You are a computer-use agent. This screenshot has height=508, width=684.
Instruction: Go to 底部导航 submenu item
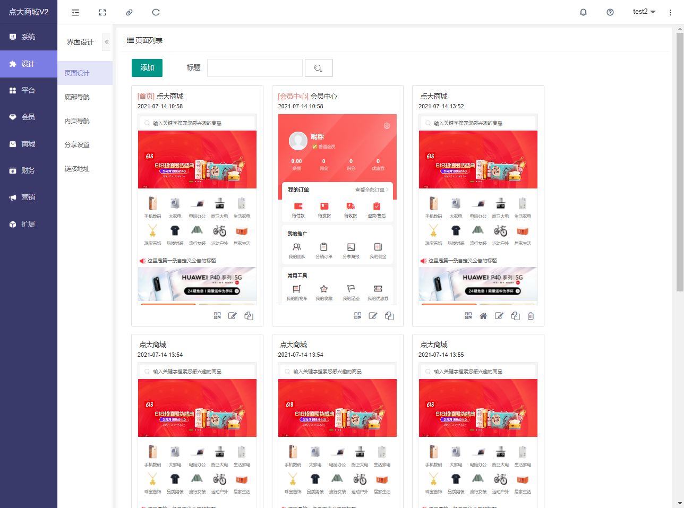(x=85, y=97)
